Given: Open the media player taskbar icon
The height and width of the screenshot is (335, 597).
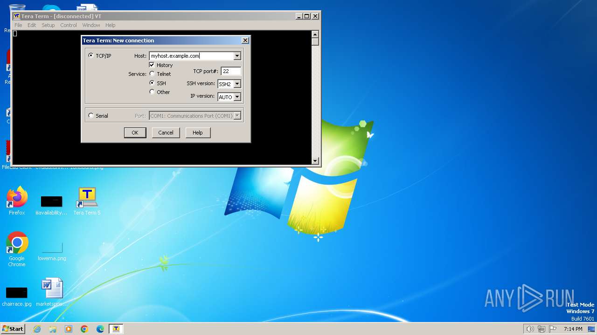Looking at the screenshot, I should [69, 329].
